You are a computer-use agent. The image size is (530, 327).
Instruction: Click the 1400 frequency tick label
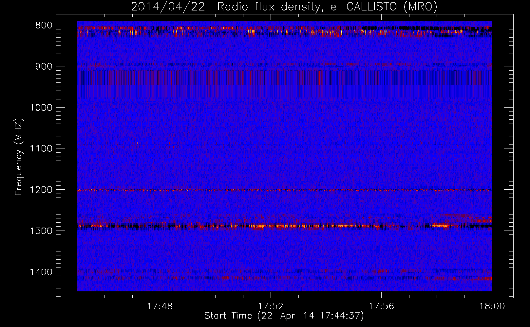pyautogui.click(x=41, y=272)
